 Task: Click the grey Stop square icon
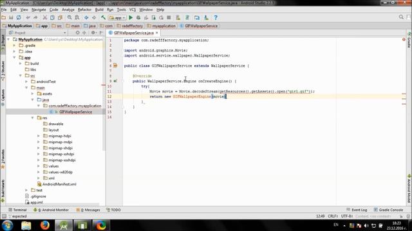pyautogui.click(x=169, y=17)
